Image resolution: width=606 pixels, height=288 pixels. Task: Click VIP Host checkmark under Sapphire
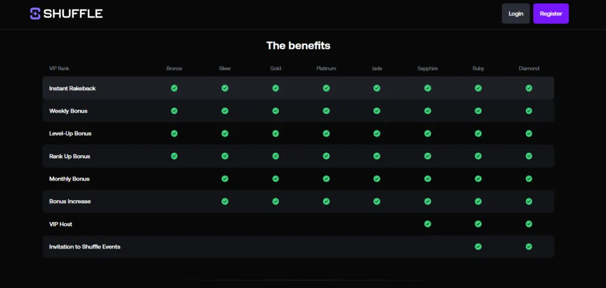coord(427,224)
